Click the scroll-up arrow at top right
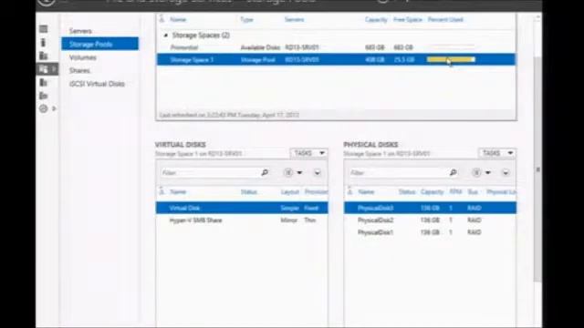 pos(537,18)
